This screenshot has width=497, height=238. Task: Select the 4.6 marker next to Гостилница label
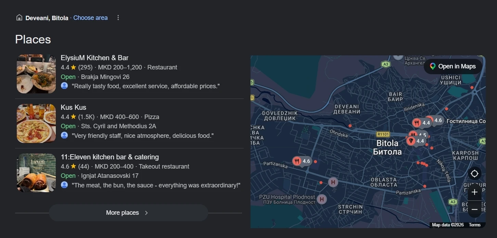(x=435, y=120)
